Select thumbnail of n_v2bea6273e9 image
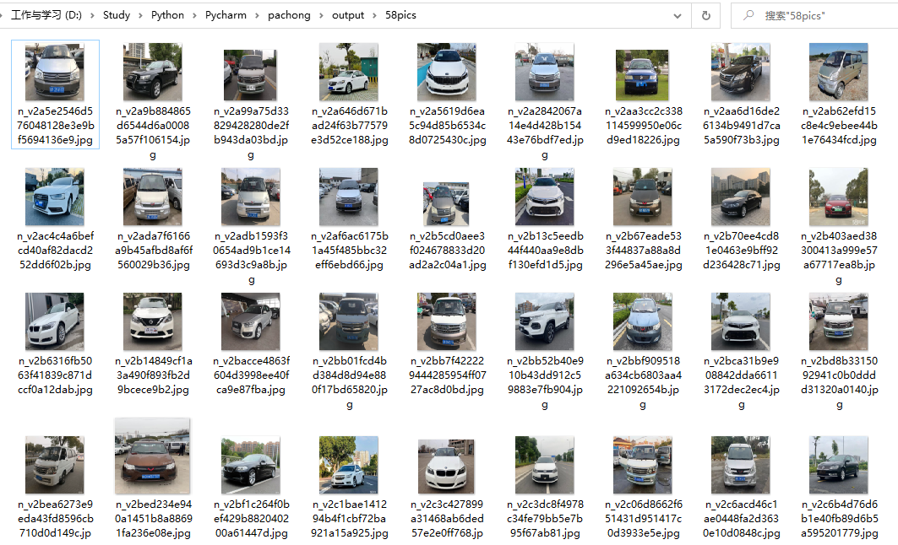The image size is (898, 545). pos(55,465)
